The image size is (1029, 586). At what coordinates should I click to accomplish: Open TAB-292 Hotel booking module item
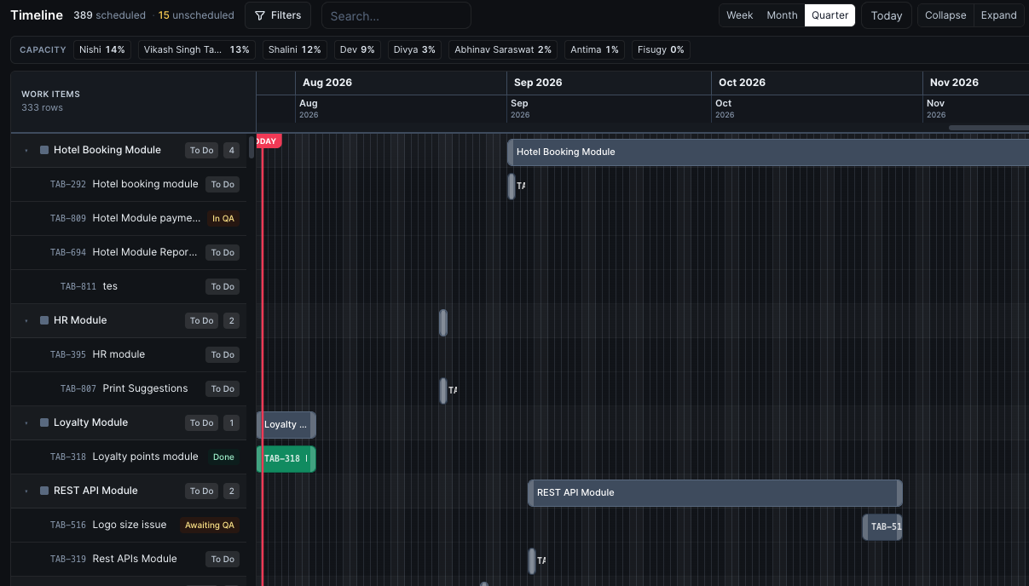pyautogui.click(x=129, y=184)
